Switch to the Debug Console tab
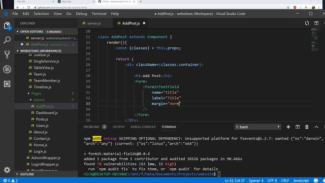The height and width of the screenshot is (183, 325). 143,127
